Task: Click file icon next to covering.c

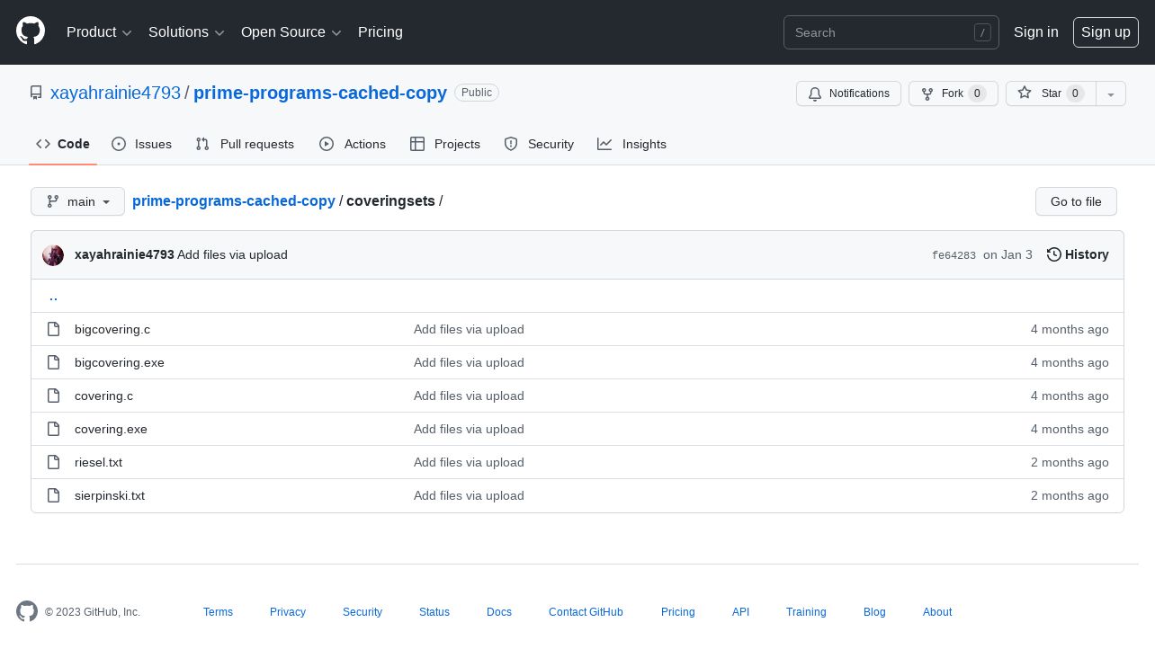Action: click(53, 396)
